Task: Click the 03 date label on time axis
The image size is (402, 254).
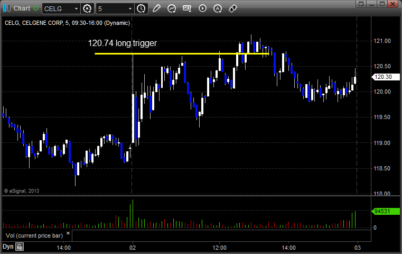Action: pyautogui.click(x=358, y=248)
